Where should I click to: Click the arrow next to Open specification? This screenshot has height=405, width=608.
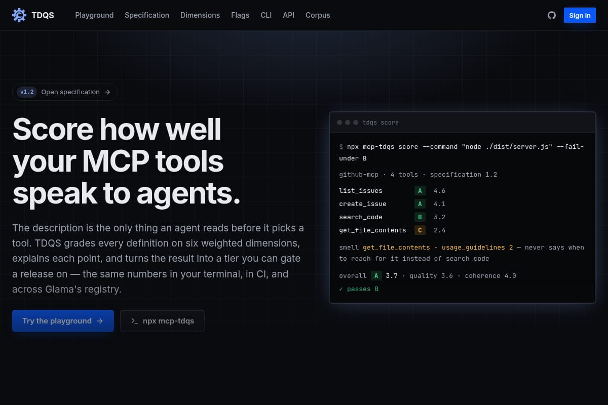(x=107, y=92)
